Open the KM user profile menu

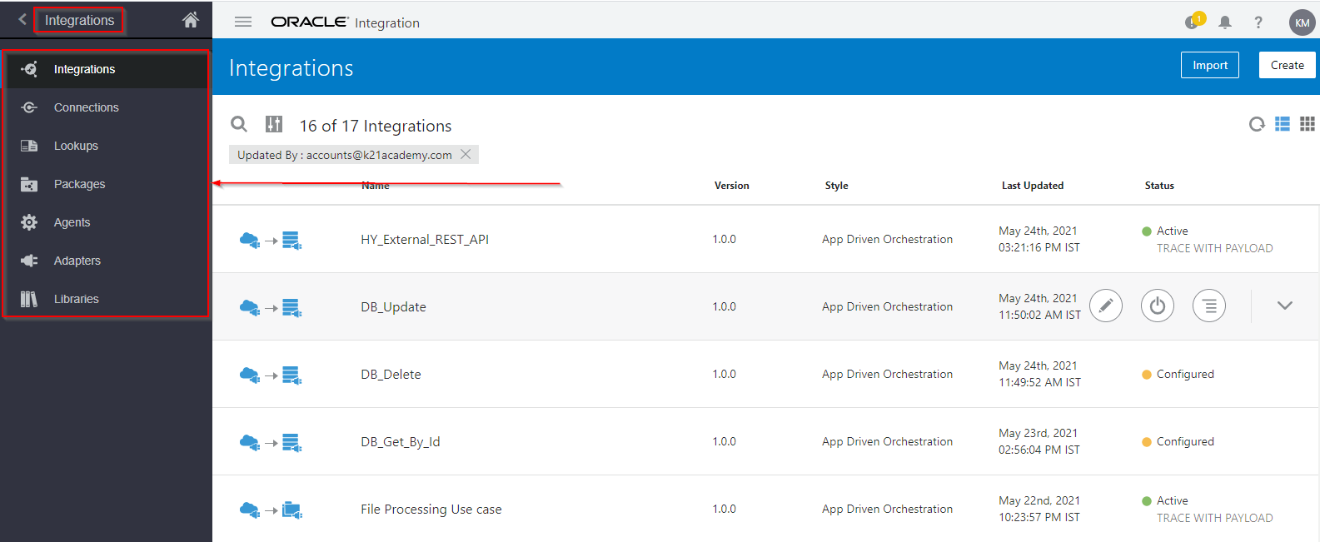(x=1302, y=22)
